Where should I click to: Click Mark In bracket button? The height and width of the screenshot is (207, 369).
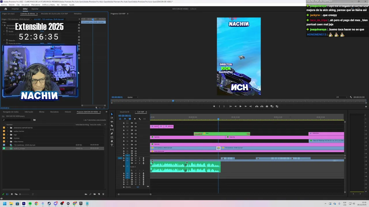point(219,106)
